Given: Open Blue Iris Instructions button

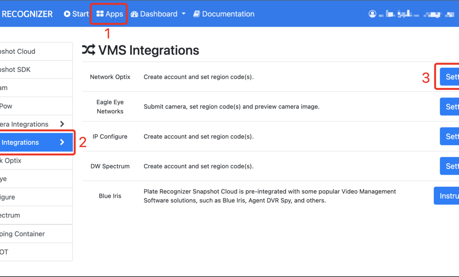Looking at the screenshot, I should click(x=446, y=195).
